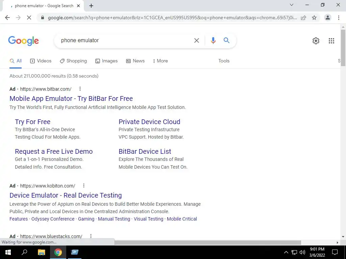Screen dimensions: 346x259
Task: Click the scroll right arrow
Action: click(x=338, y=242)
